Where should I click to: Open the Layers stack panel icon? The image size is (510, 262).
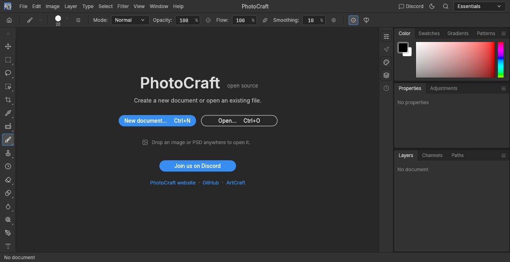(386, 75)
